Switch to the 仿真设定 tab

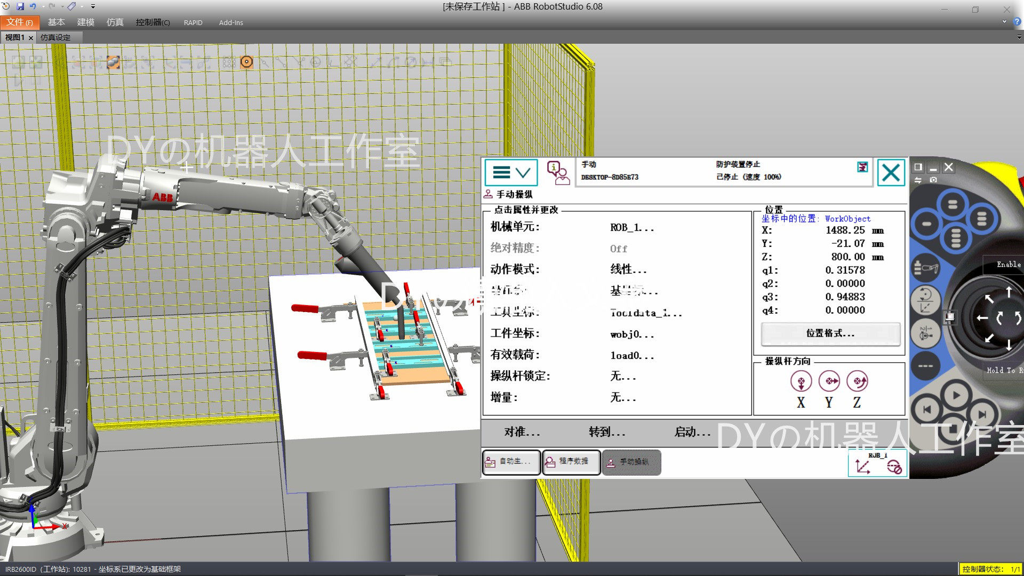click(x=55, y=37)
